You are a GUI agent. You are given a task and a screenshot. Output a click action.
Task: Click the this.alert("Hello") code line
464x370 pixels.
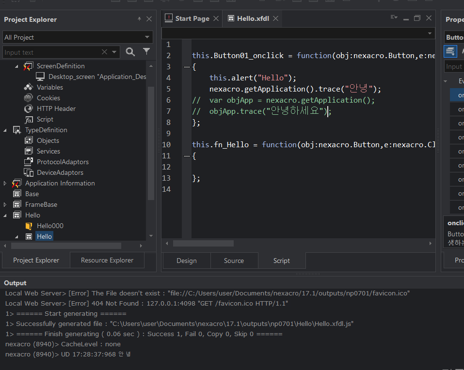pyautogui.click(x=253, y=77)
